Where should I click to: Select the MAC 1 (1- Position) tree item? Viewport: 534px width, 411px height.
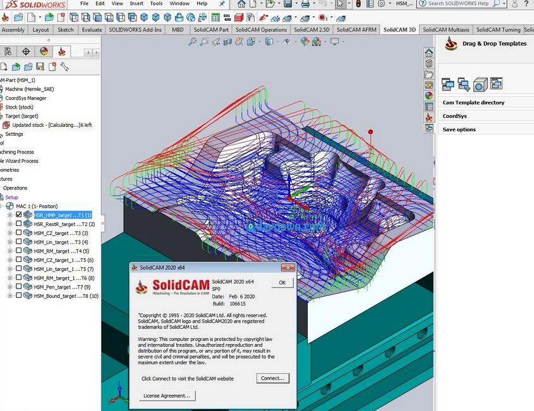click(x=37, y=206)
